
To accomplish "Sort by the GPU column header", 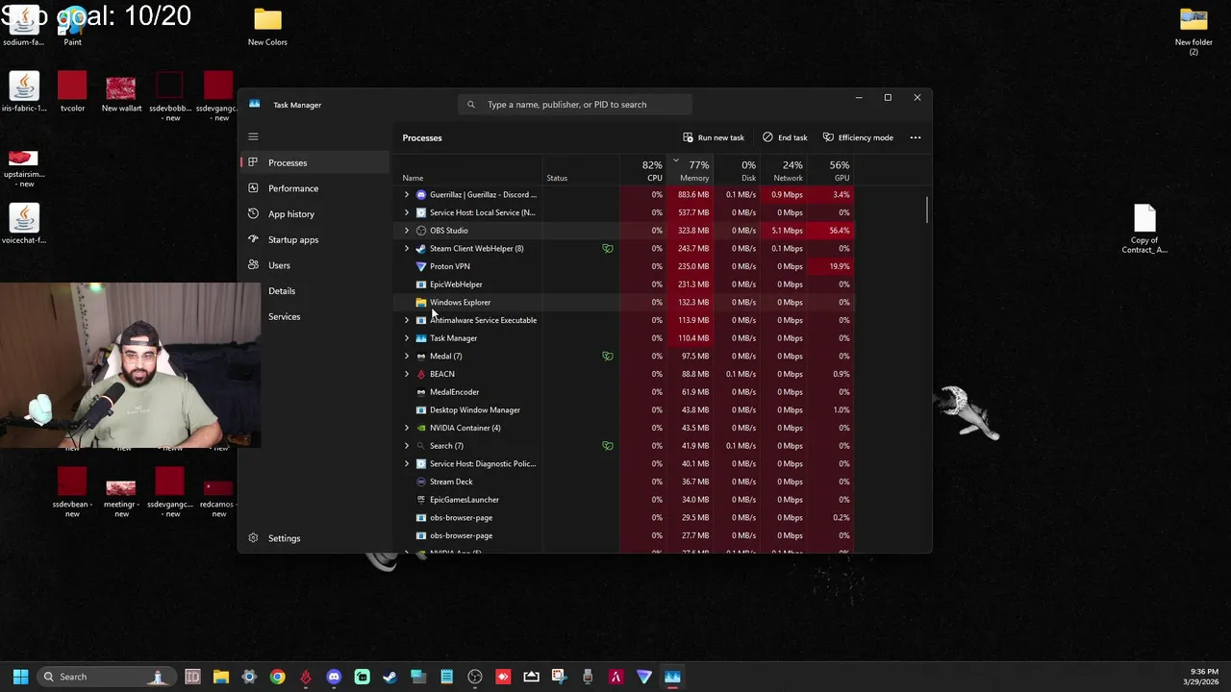I will pyautogui.click(x=832, y=170).
